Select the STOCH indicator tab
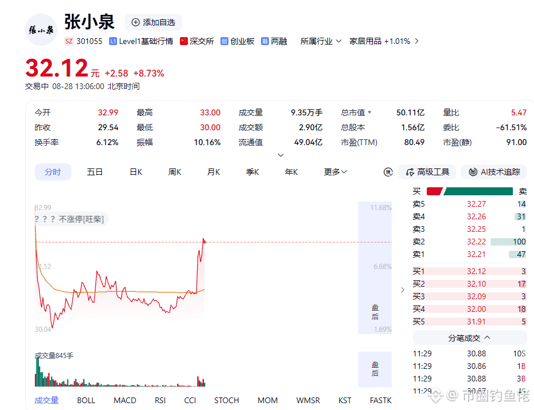The width and height of the screenshot is (534, 410). click(227, 400)
